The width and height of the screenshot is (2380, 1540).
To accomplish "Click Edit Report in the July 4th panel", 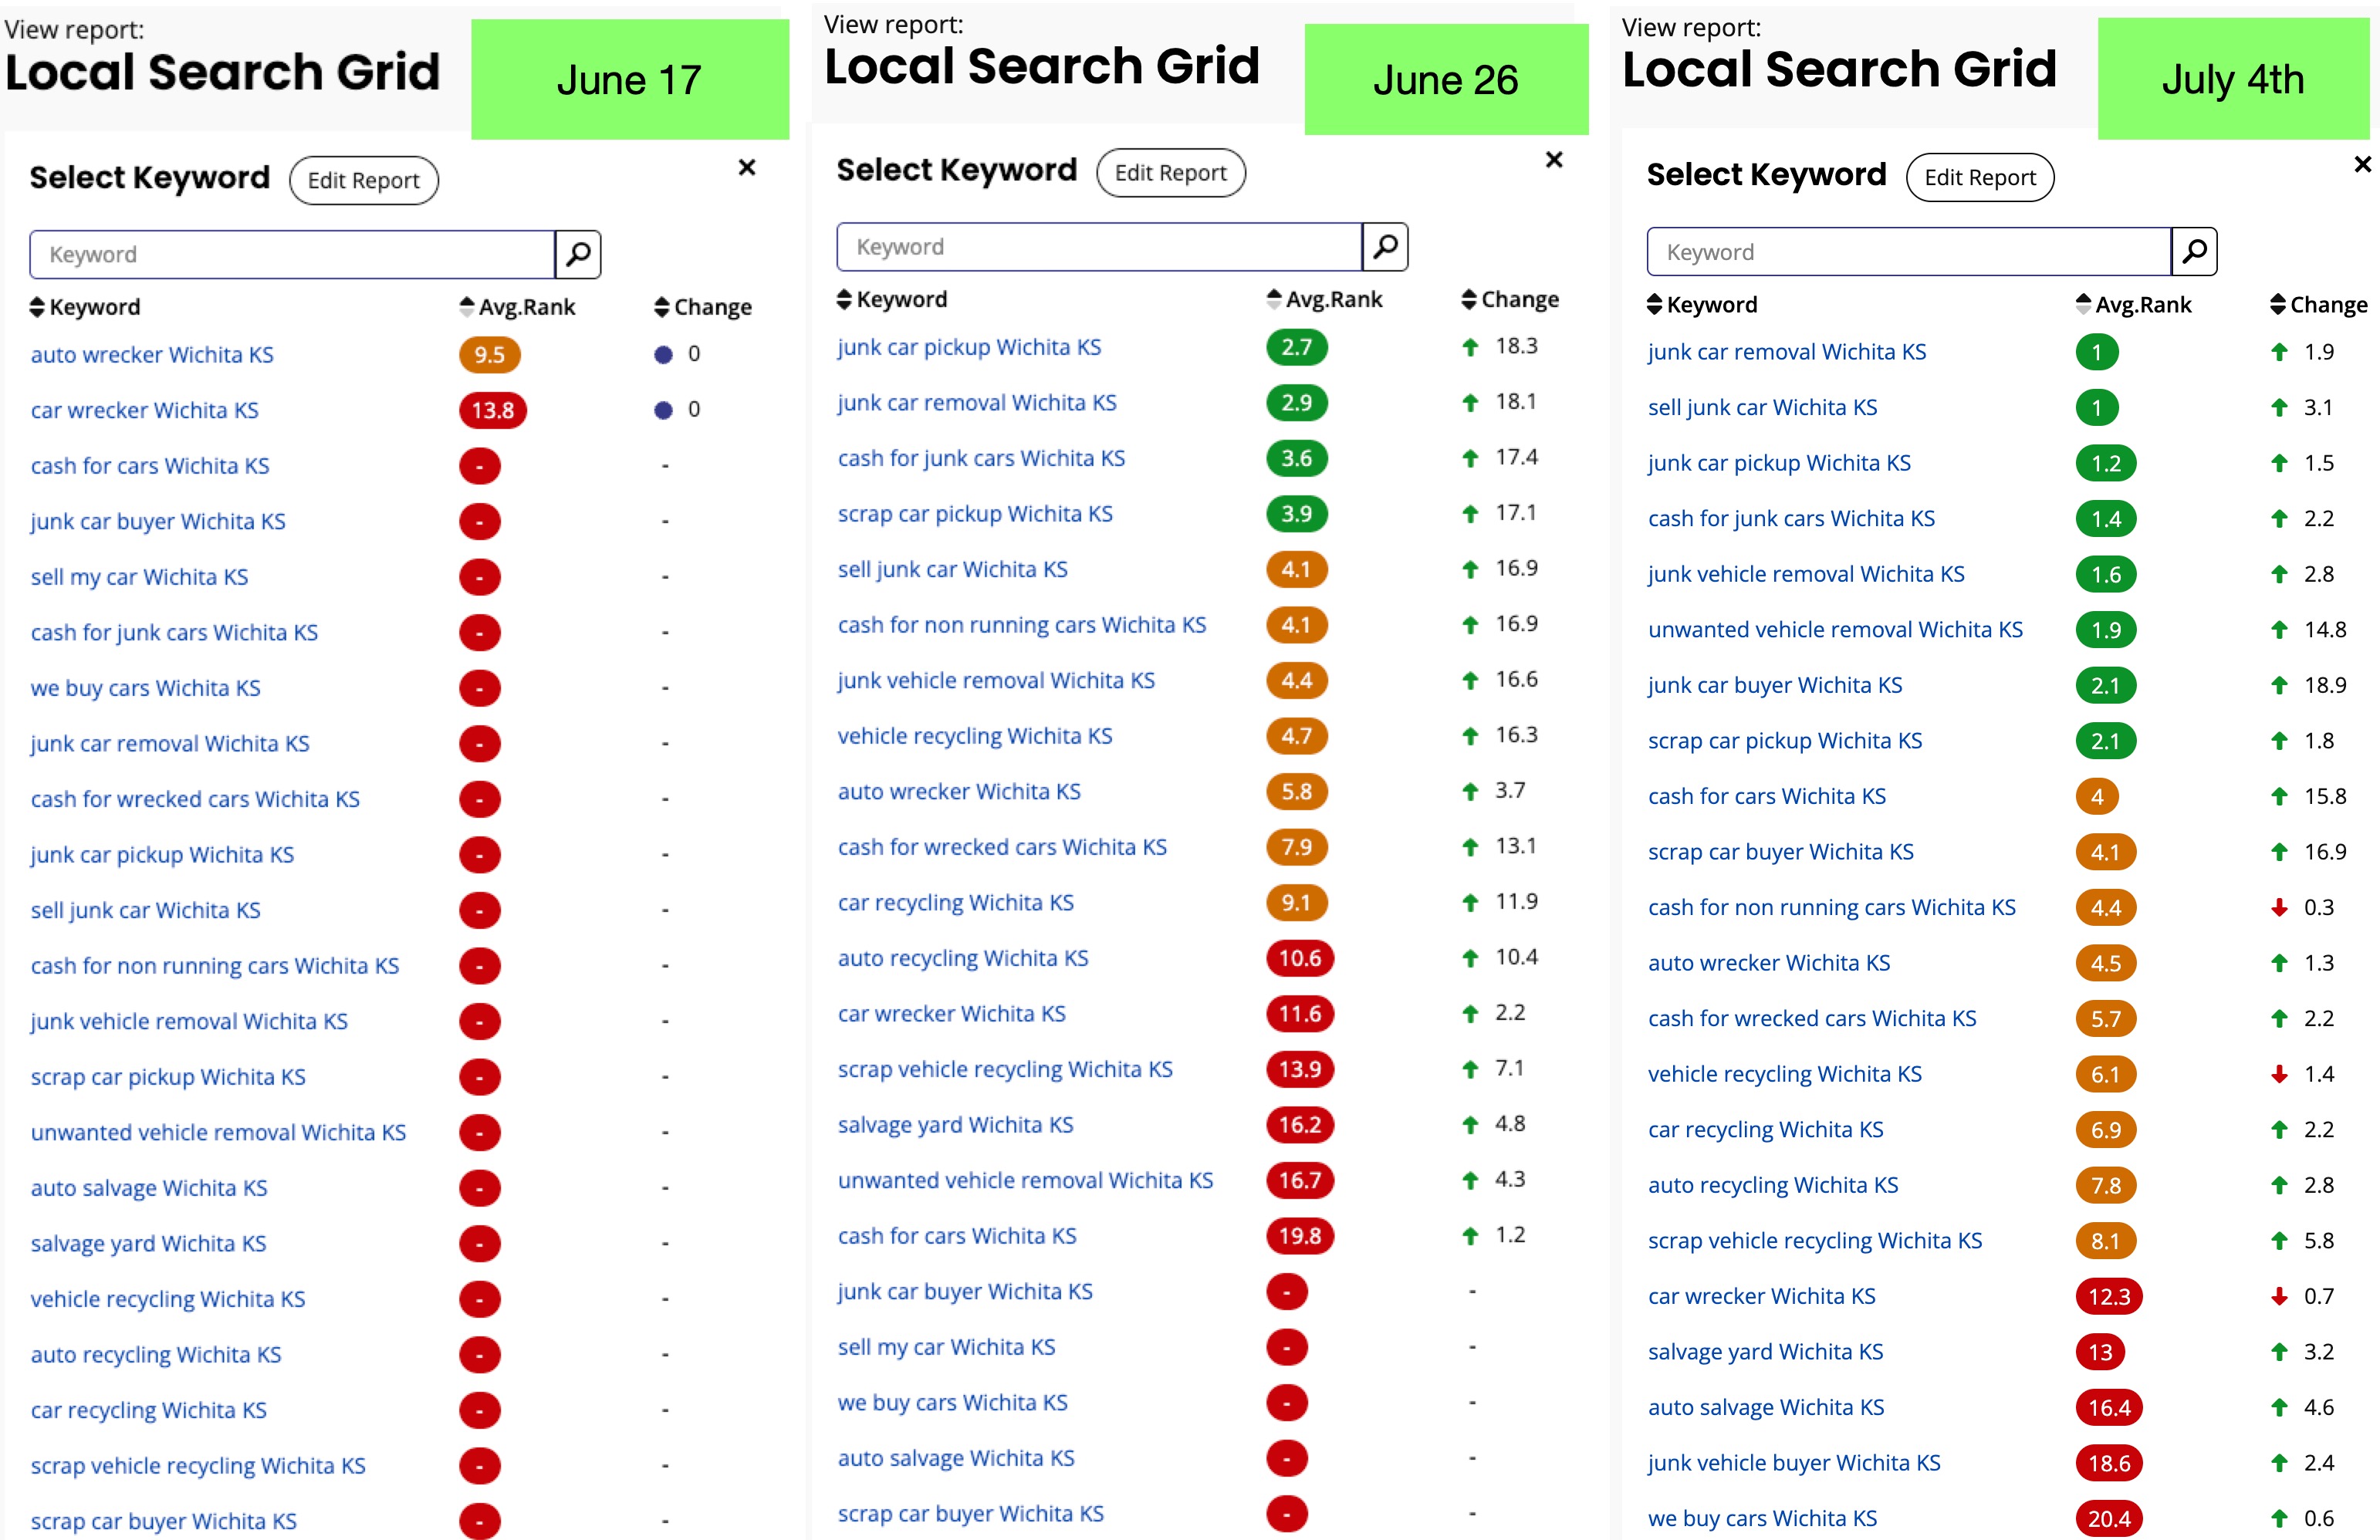I will (x=1980, y=177).
